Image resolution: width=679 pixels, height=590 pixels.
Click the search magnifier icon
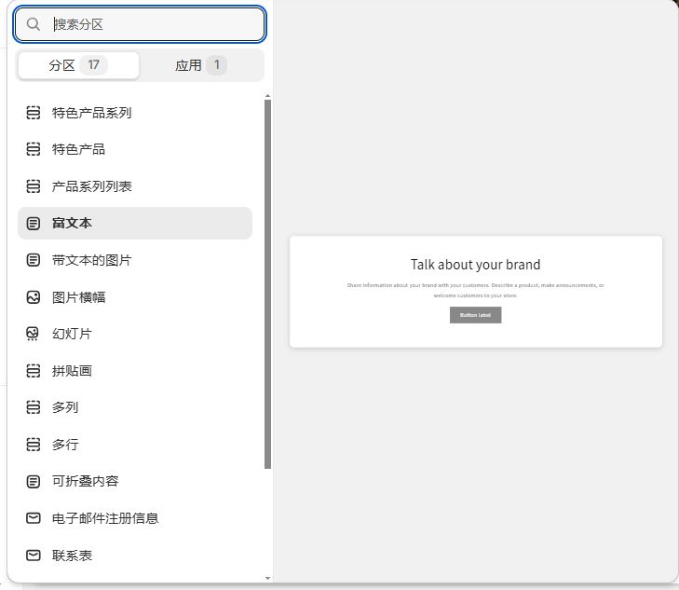pos(33,24)
